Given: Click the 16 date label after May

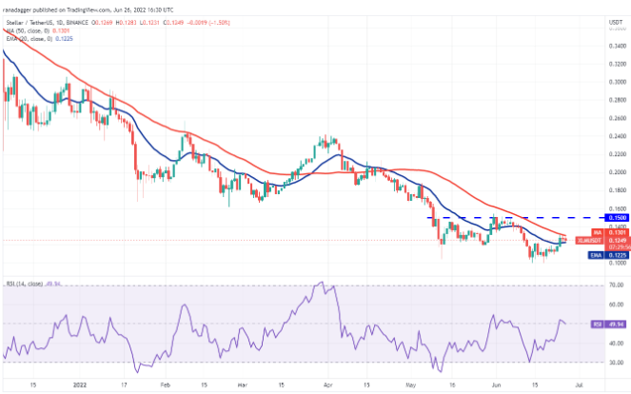Looking at the screenshot, I should pyautogui.click(x=452, y=384).
